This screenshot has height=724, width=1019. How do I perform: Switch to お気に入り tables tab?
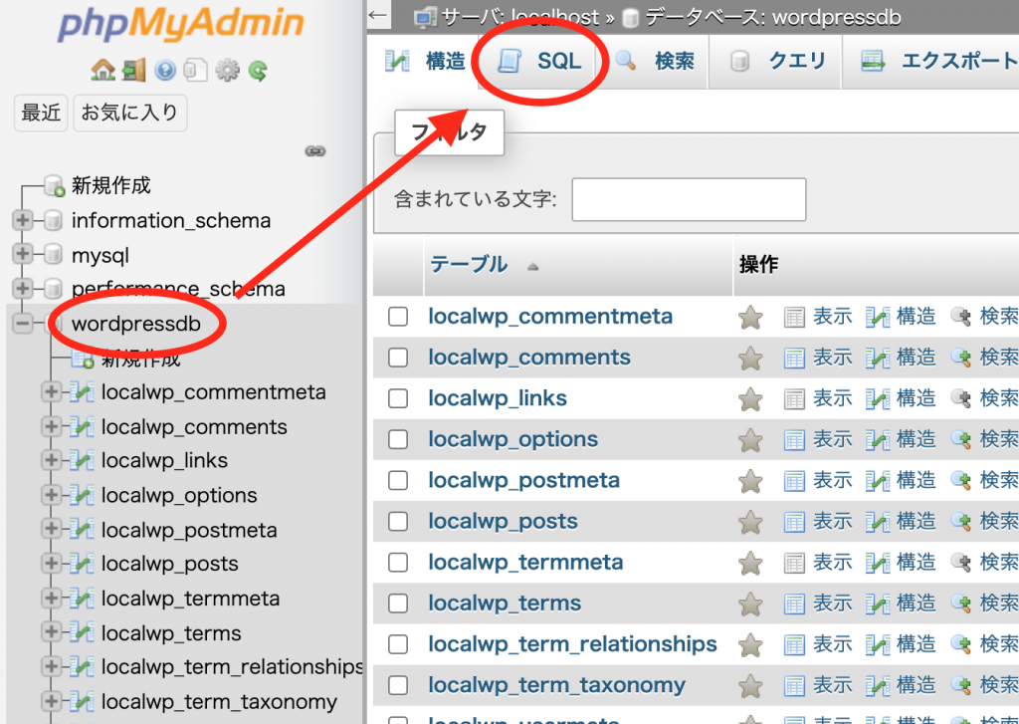(x=130, y=113)
